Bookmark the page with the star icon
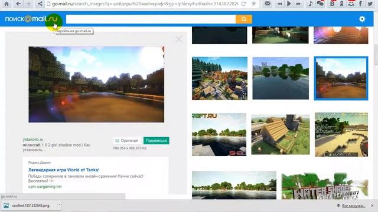Viewport: 378px width, 212px height. click(253, 4)
